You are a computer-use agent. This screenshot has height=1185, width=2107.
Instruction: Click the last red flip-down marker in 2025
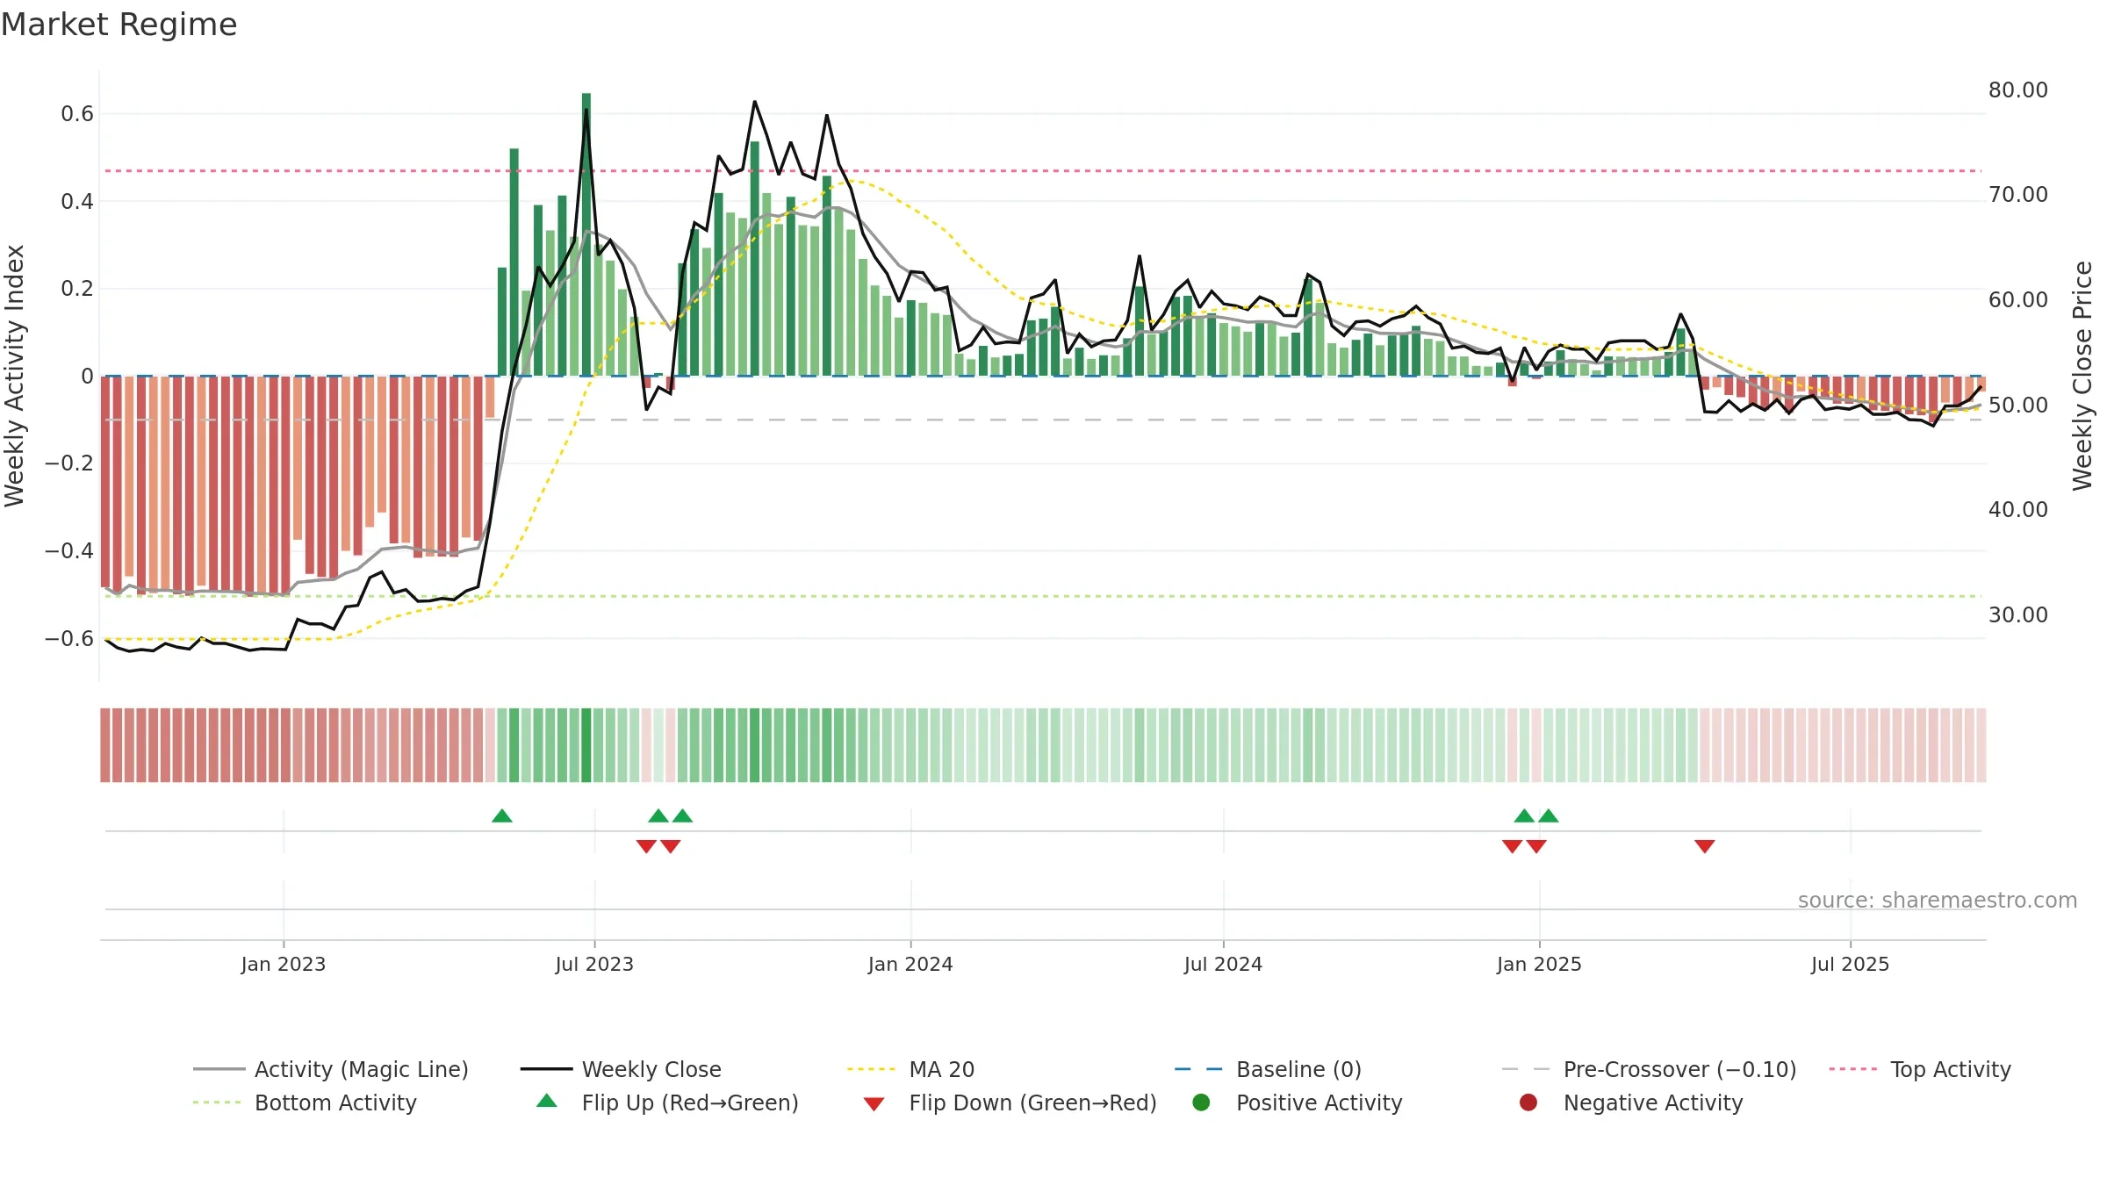(1705, 846)
